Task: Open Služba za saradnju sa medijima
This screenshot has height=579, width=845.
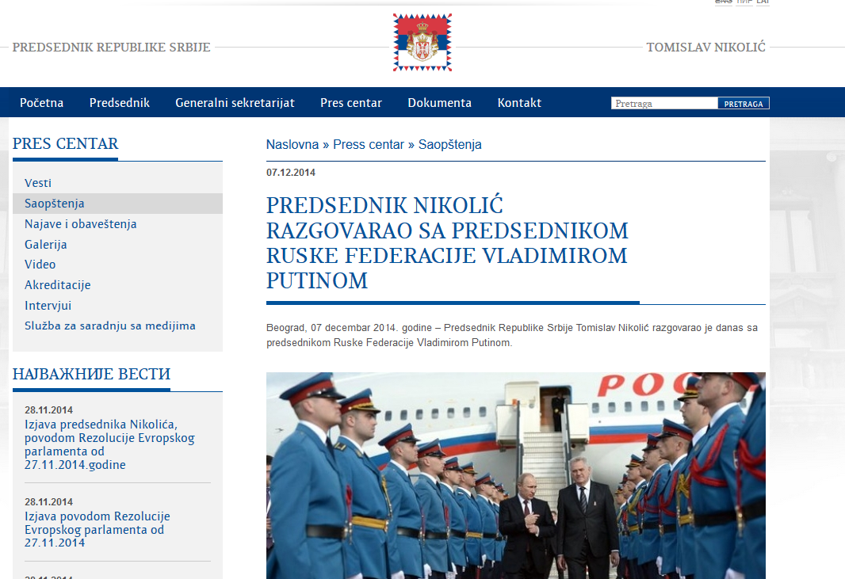Action: (x=110, y=326)
